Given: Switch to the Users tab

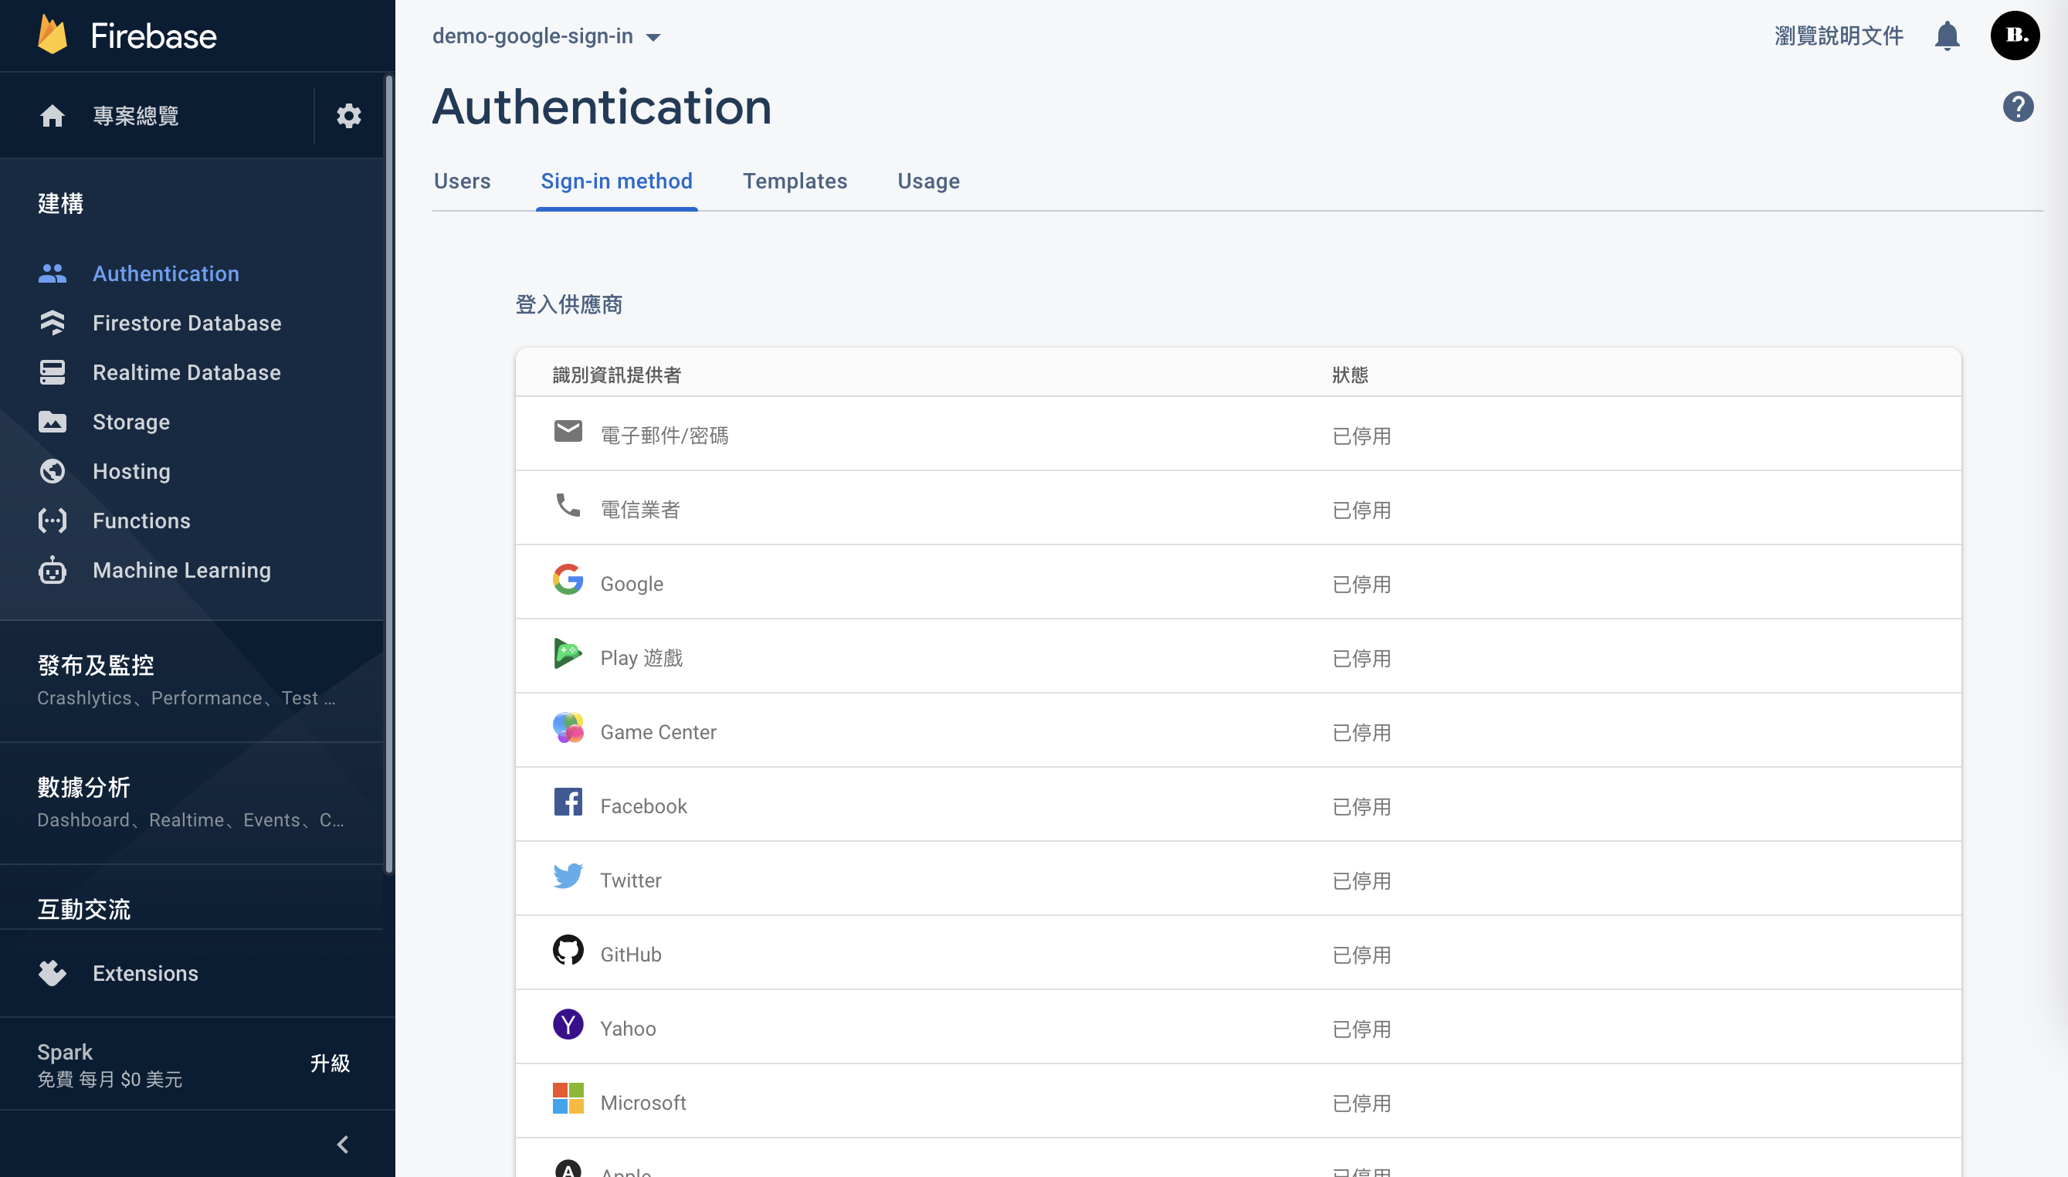Looking at the screenshot, I should pyautogui.click(x=463, y=181).
